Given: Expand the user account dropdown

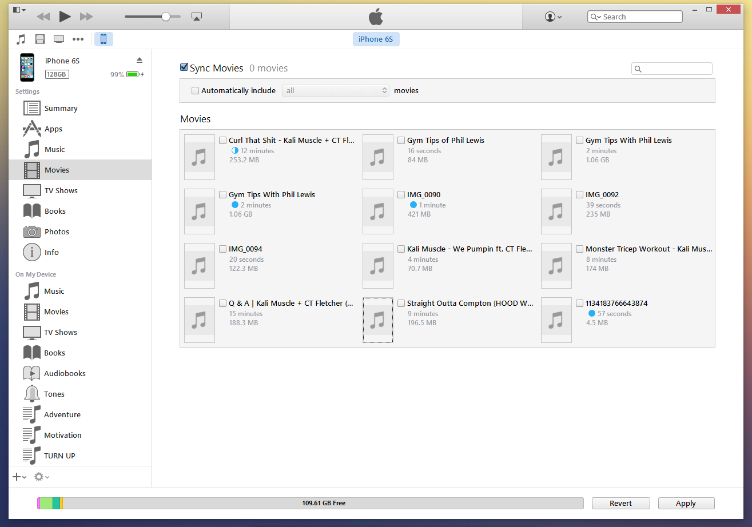Looking at the screenshot, I should [553, 17].
